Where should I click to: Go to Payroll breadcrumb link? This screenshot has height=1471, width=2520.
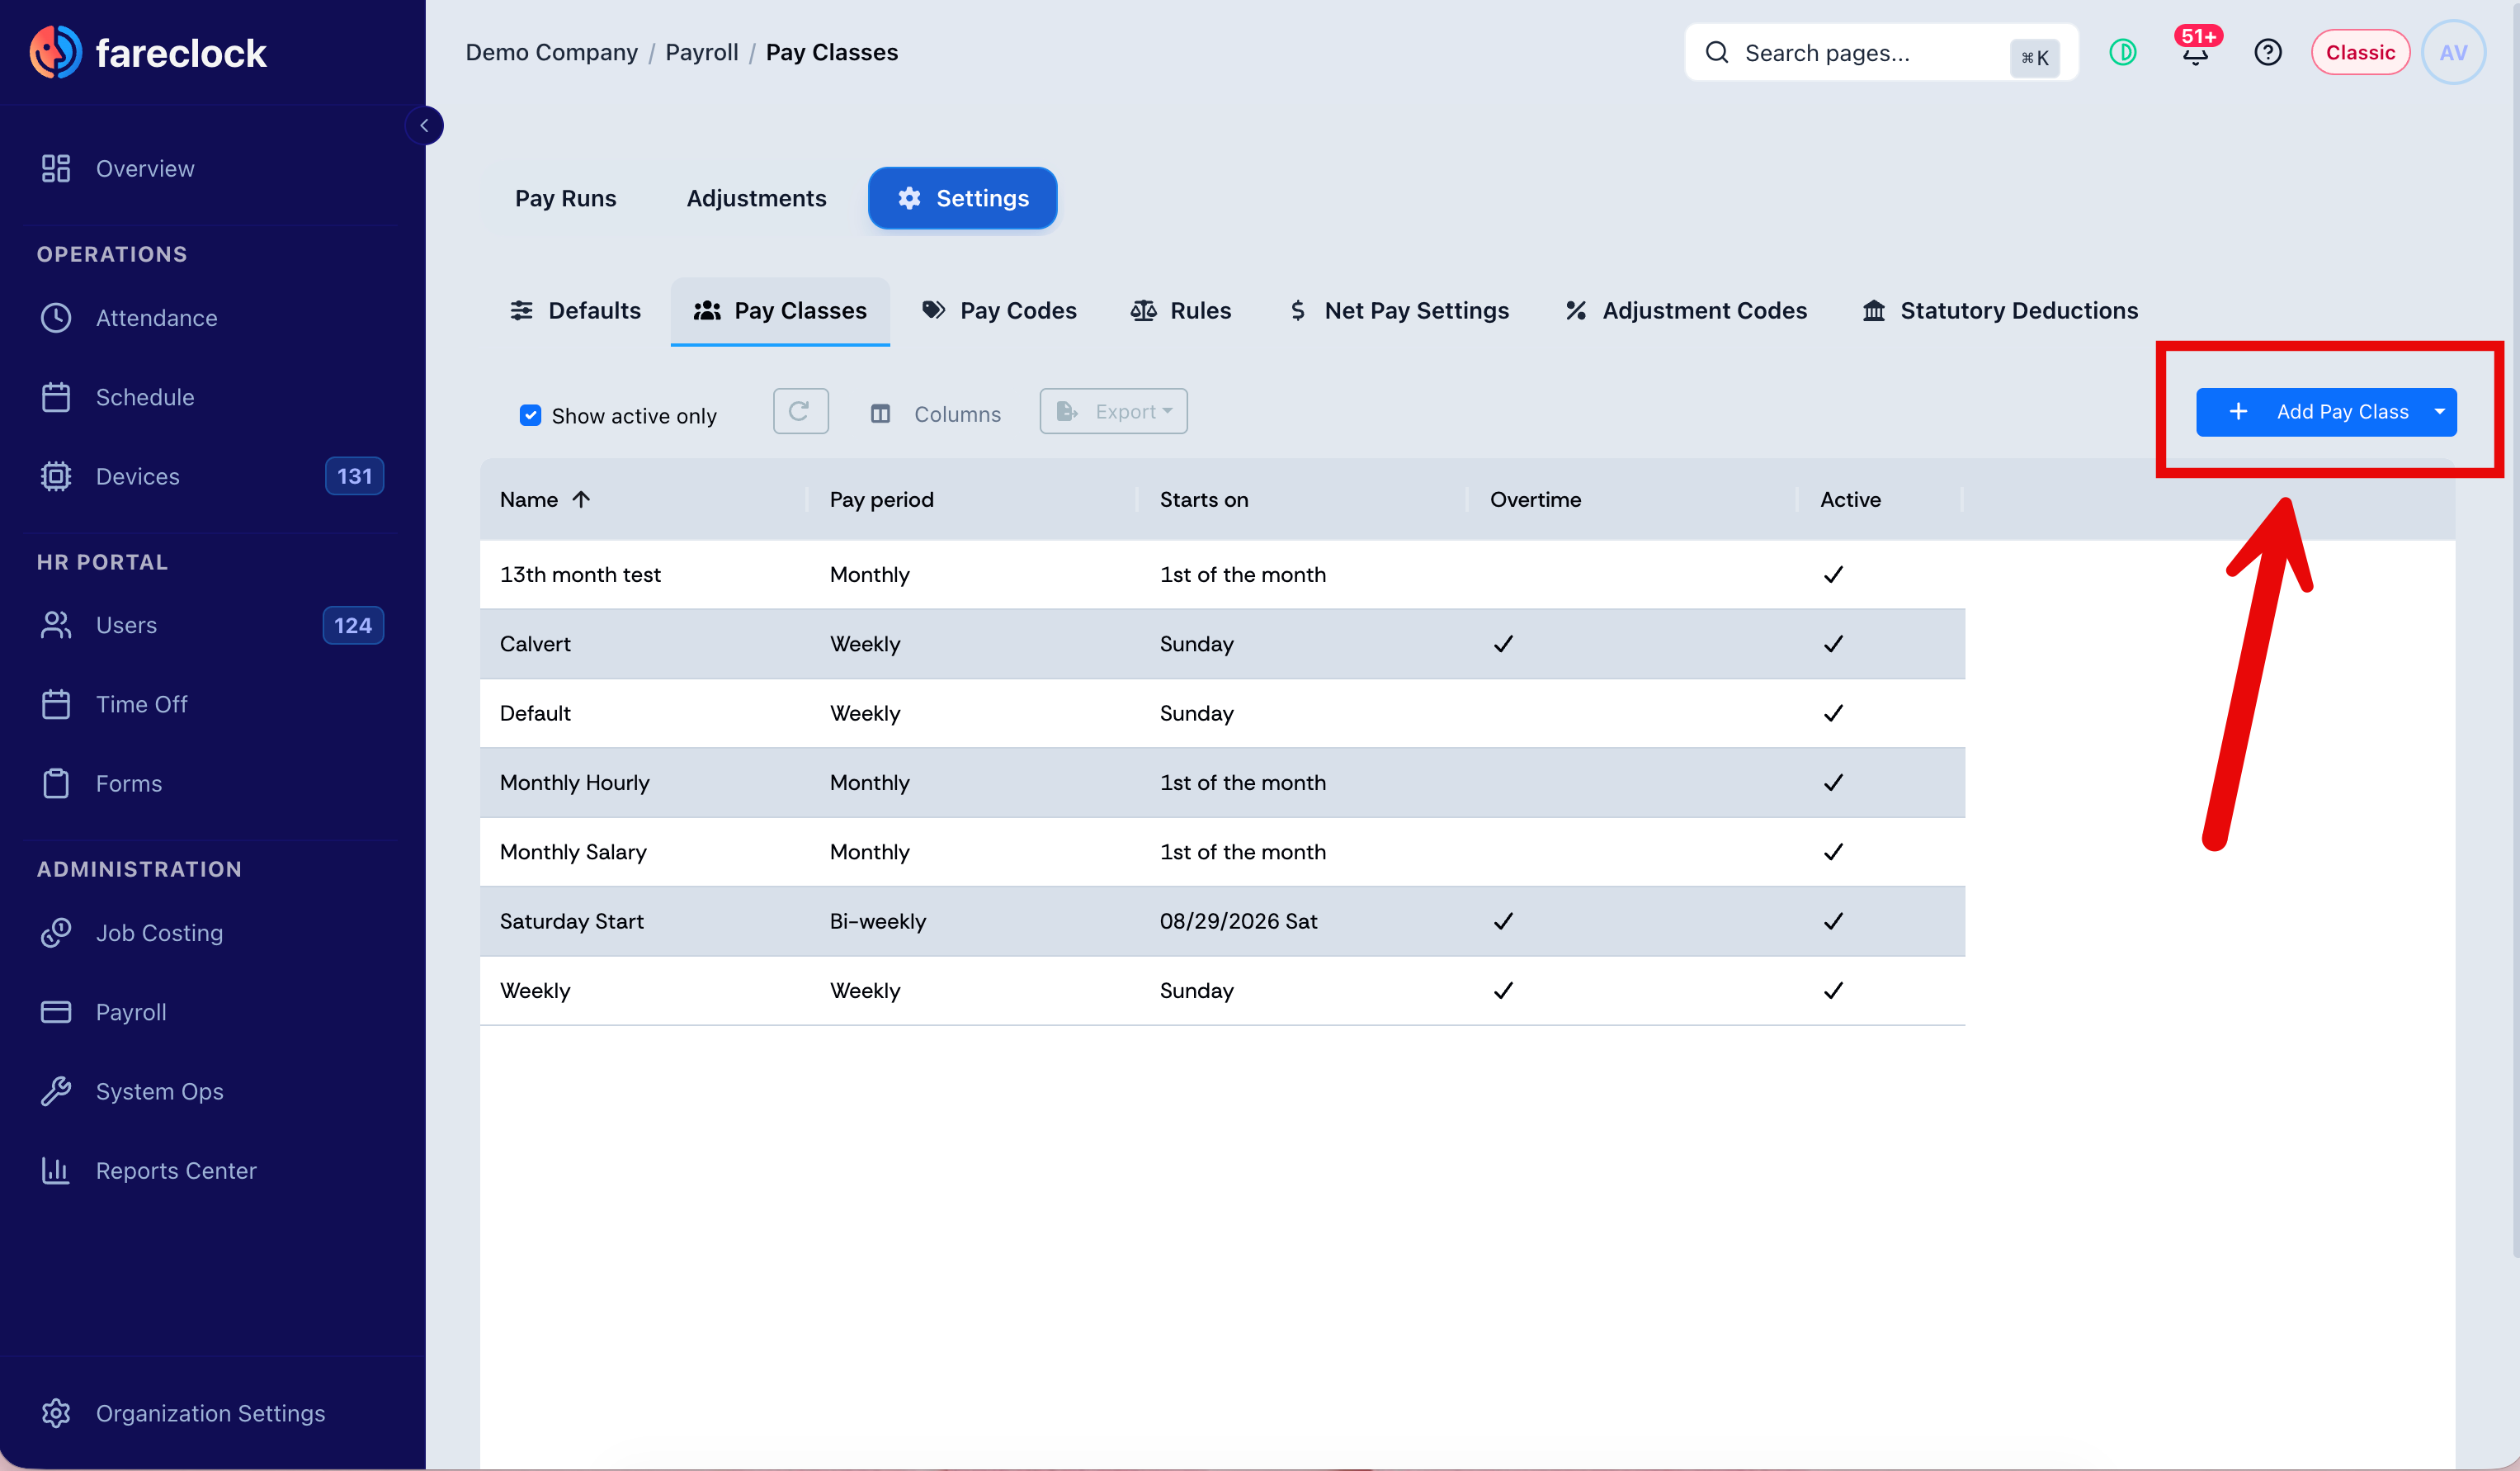point(701,52)
